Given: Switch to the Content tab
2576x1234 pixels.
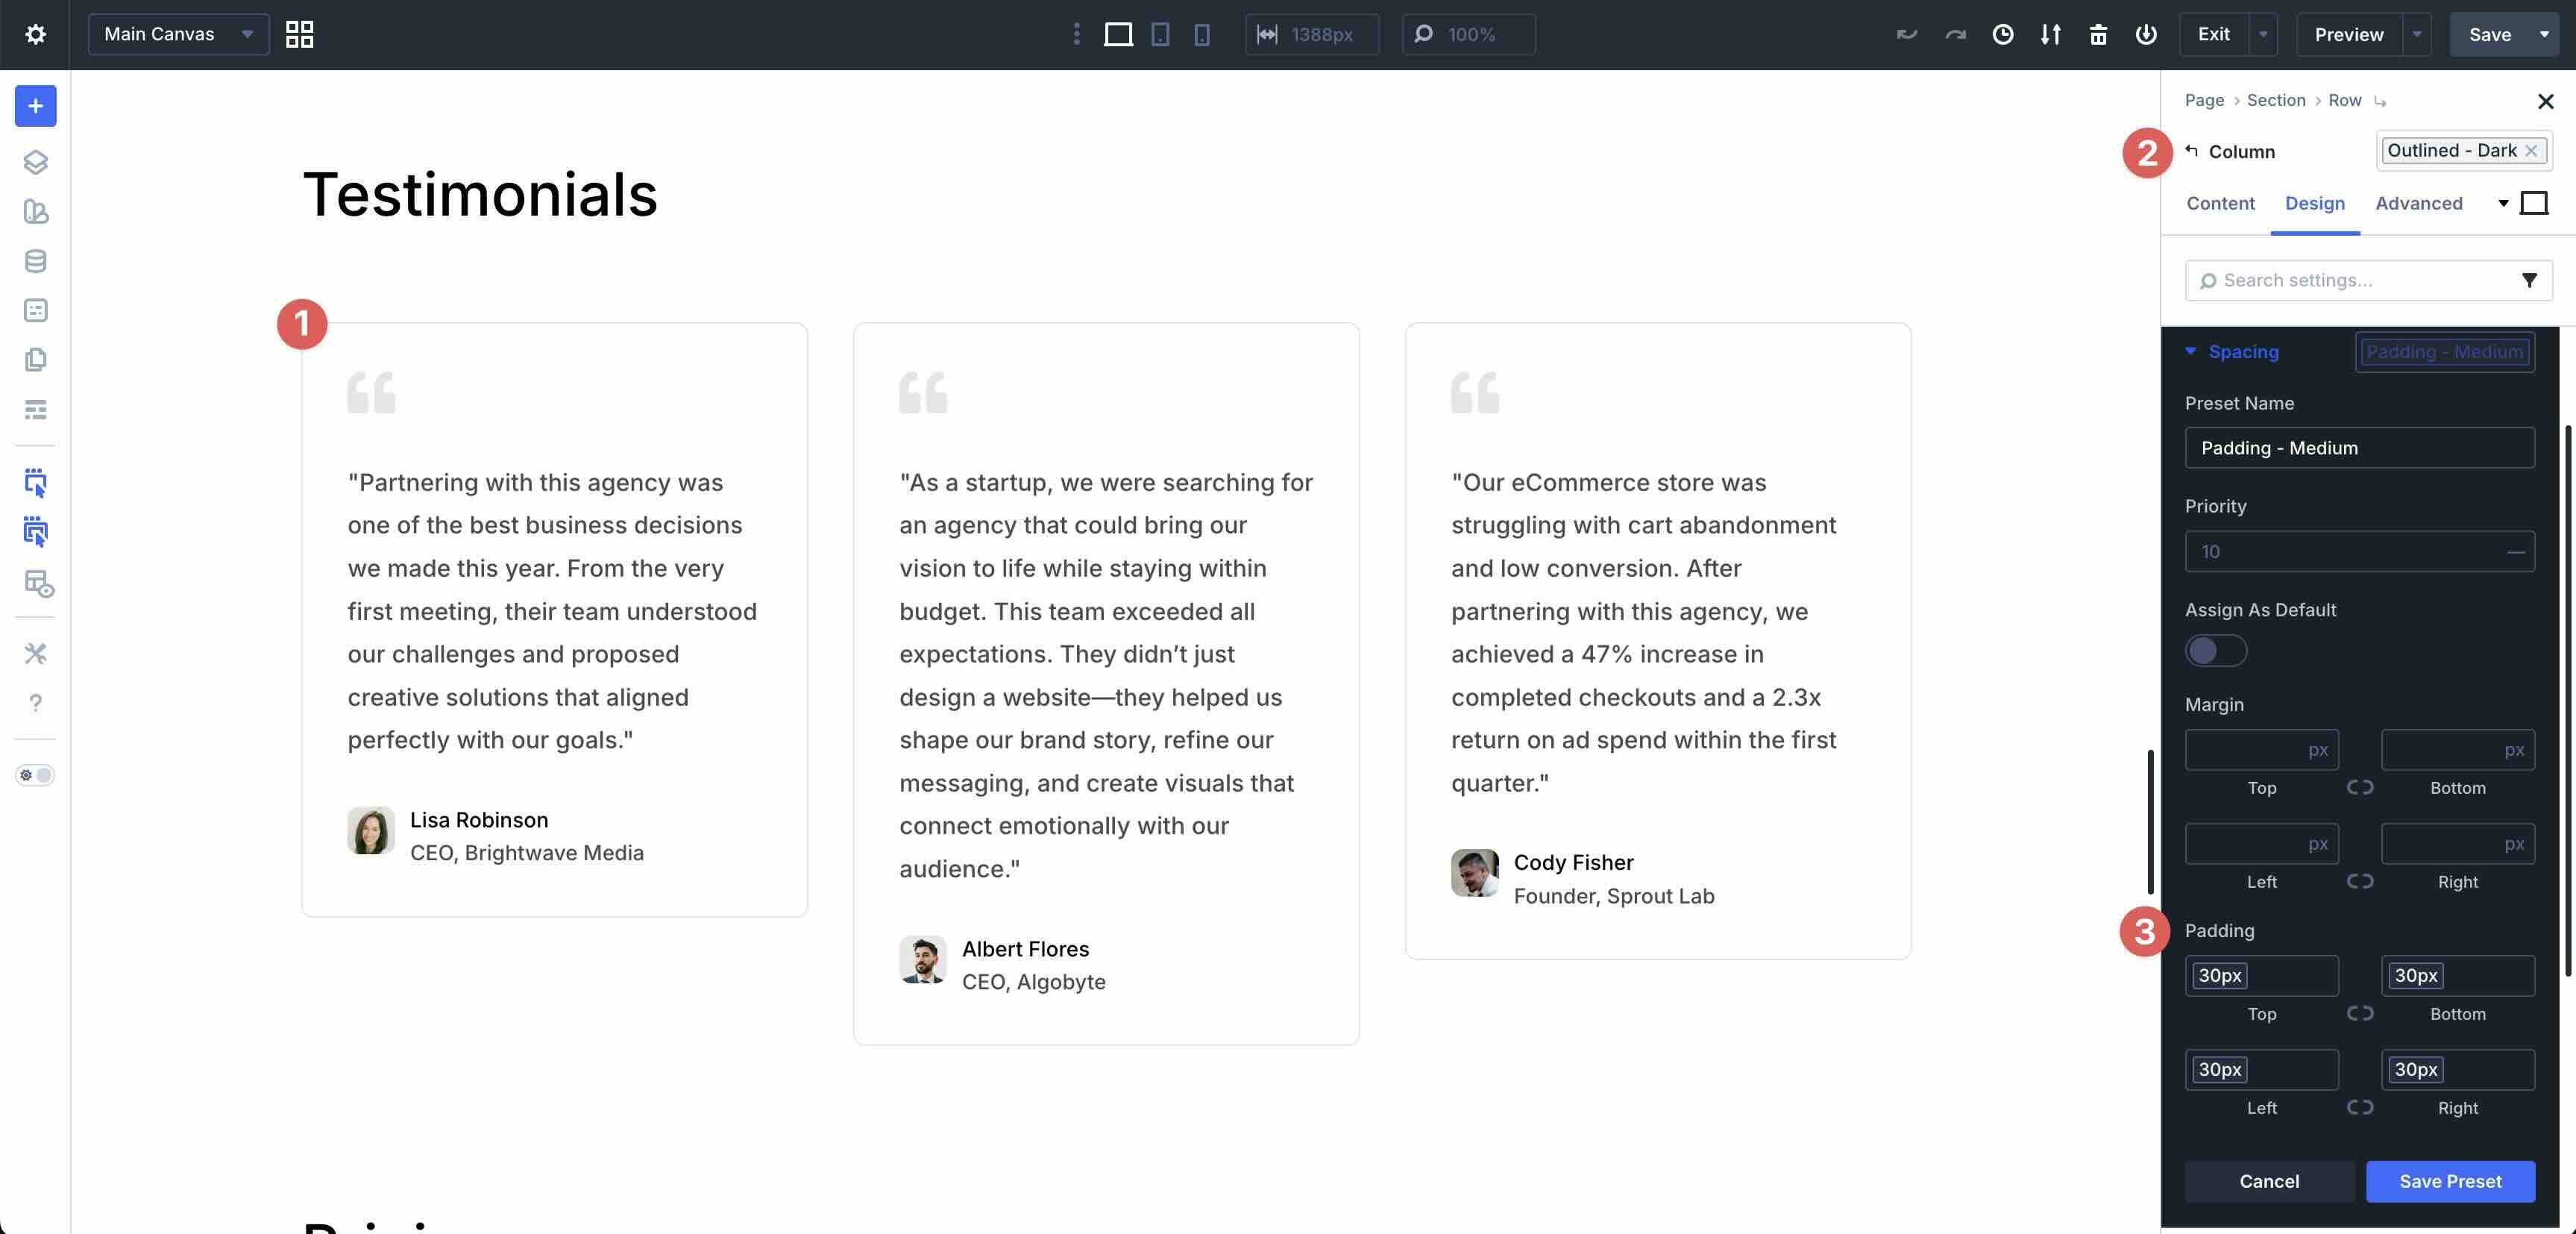Looking at the screenshot, I should coord(2220,203).
